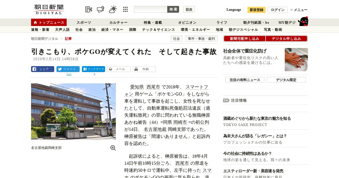Follow the 愛知県 keyword link
Viewport: 339px width, 178px height.
tap(137, 87)
